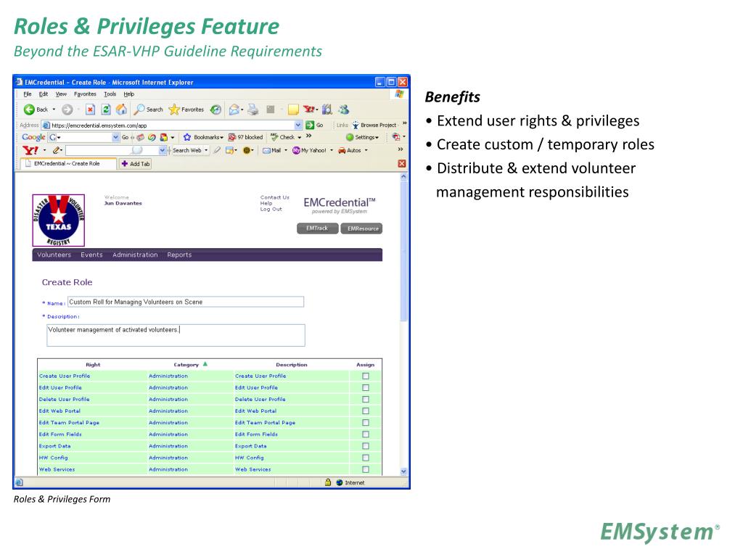Open the Favorites menu in the menu bar
This screenshot has width=743, height=557.
point(85,94)
